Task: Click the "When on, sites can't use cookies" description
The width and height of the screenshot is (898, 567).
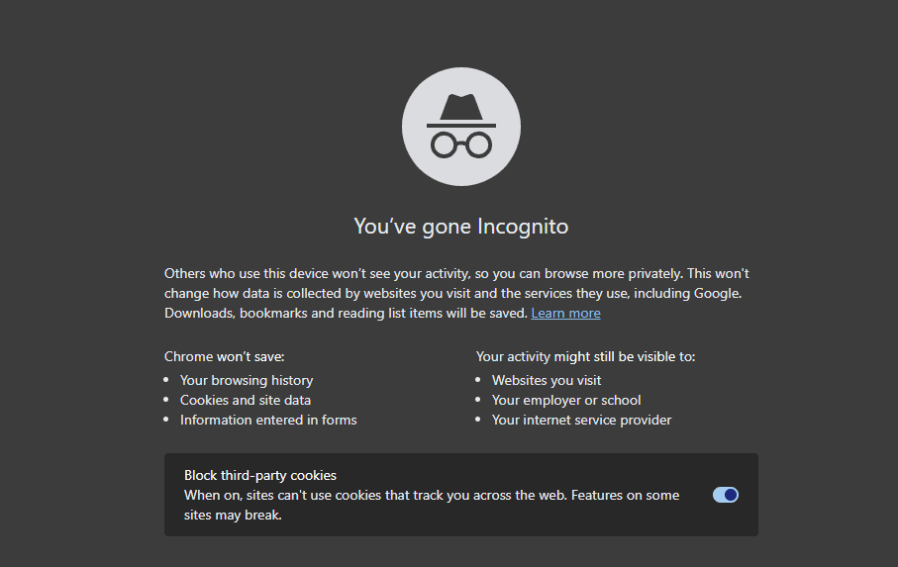Action: [432, 505]
